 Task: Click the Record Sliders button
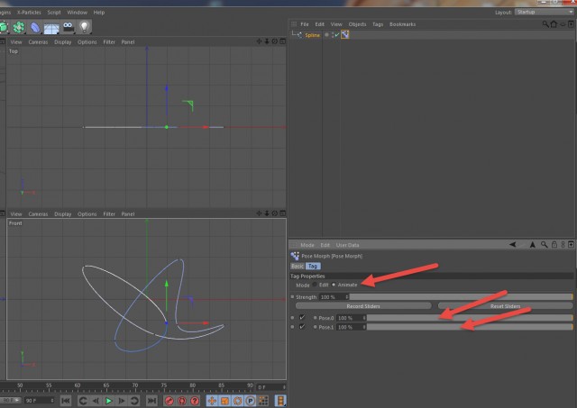363,306
